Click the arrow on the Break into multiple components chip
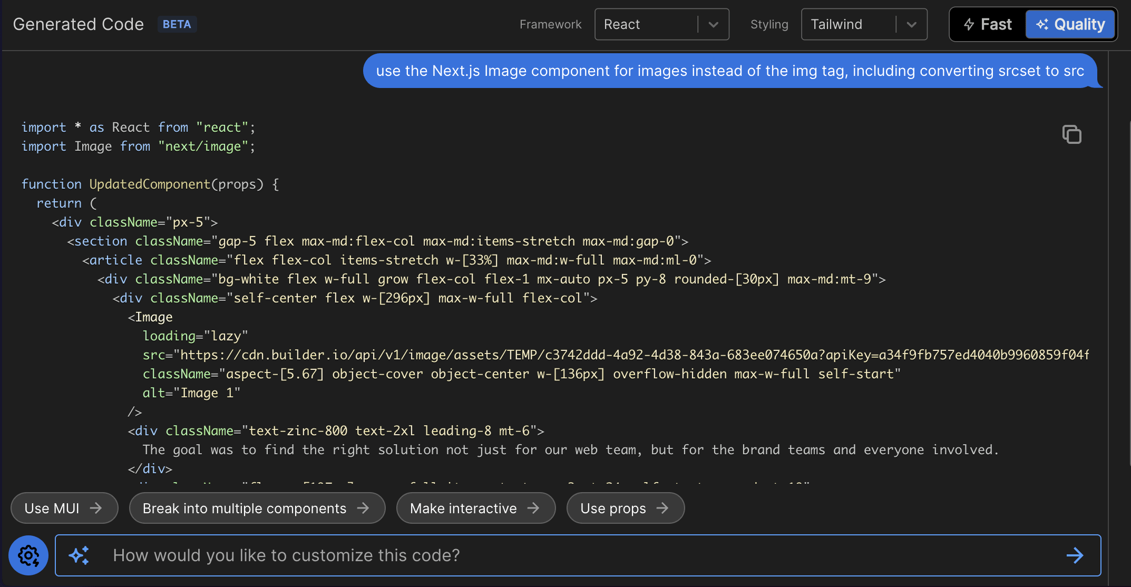Viewport: 1131px width, 587px height. click(x=363, y=508)
